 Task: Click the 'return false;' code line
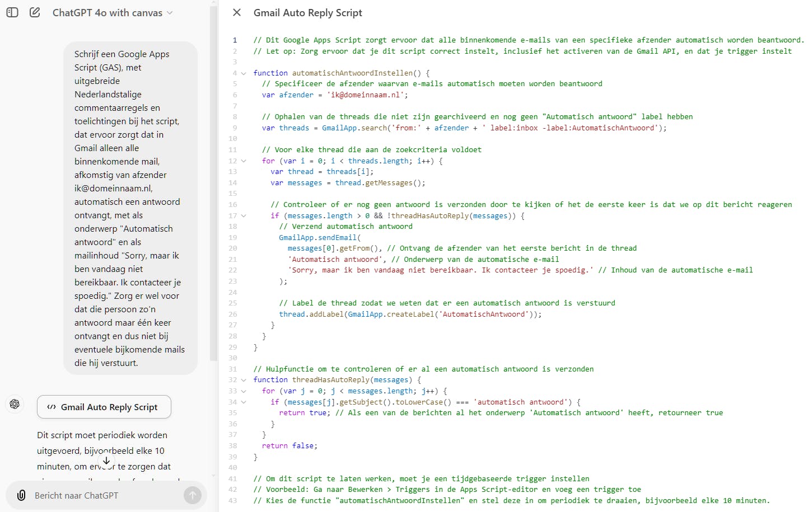[x=289, y=445]
